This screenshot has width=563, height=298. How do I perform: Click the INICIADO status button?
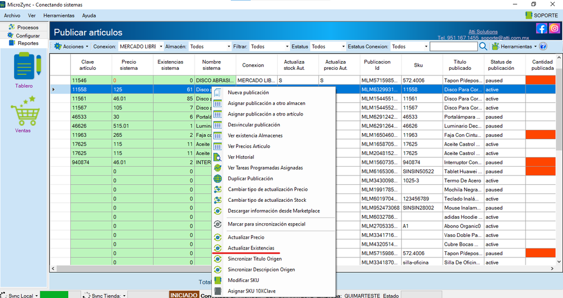pos(184,295)
